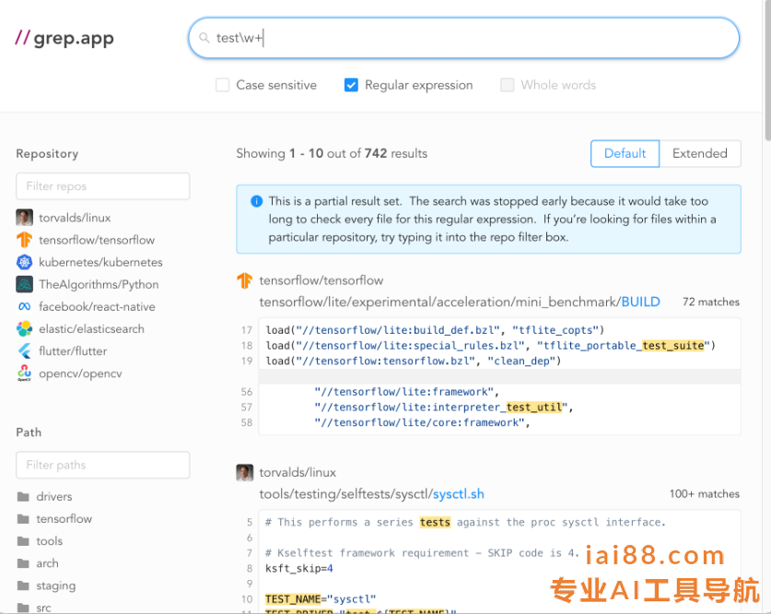
Task: Toggle the Whole words checkbox
Action: click(507, 85)
